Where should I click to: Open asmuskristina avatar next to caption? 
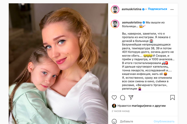115,24
